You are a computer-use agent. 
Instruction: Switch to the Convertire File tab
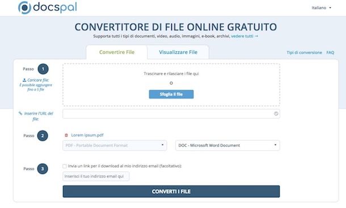click(x=117, y=52)
